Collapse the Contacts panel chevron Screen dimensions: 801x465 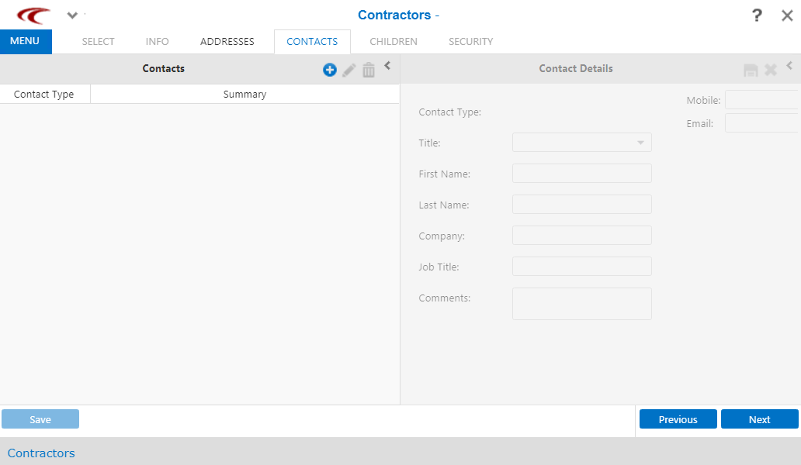(x=387, y=66)
